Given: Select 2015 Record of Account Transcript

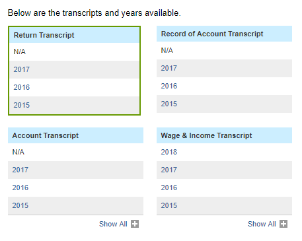Looking at the screenshot, I should point(169,104).
